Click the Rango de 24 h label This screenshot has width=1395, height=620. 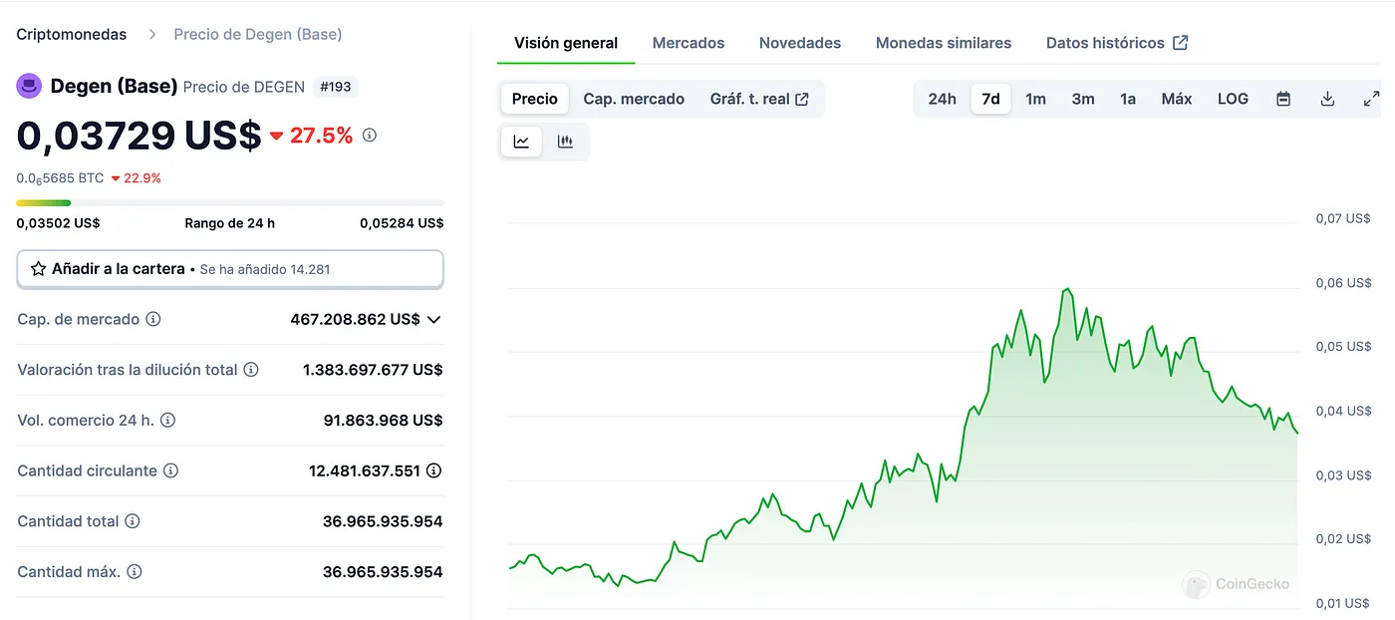pos(229,223)
